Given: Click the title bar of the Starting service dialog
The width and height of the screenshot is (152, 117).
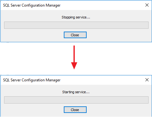Looking at the screenshot, I should point(76,80).
